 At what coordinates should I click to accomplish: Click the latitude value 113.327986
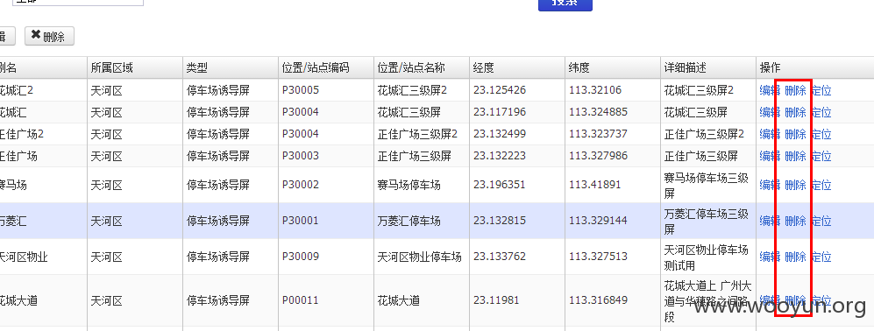tap(598, 156)
